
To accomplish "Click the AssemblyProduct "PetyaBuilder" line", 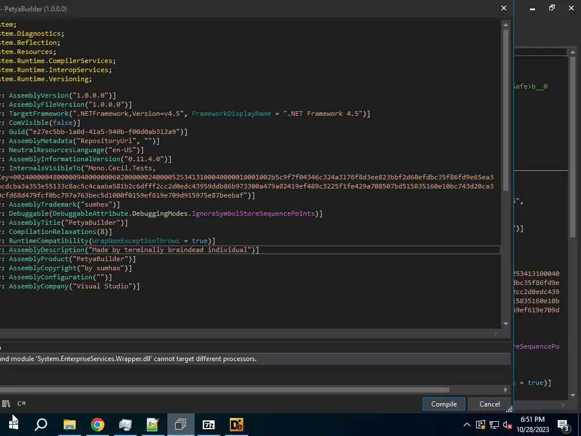I will [68, 259].
